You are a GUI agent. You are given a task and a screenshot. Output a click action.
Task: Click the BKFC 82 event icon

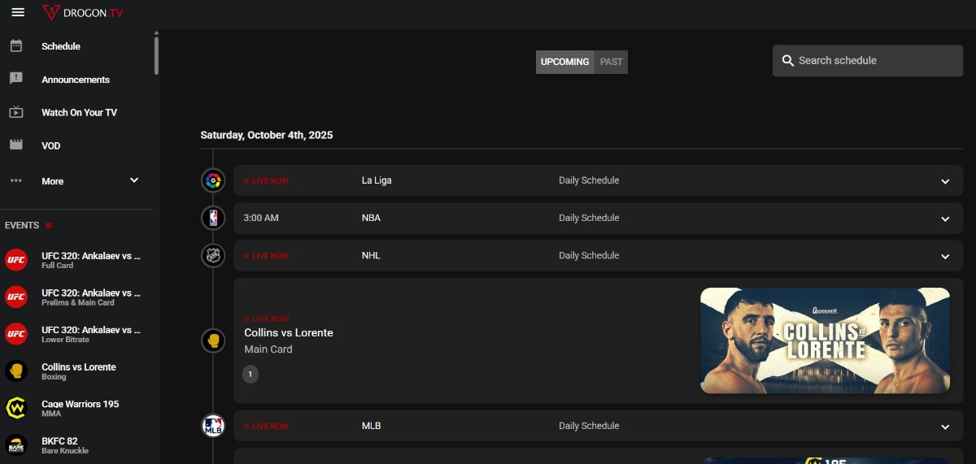point(16,444)
